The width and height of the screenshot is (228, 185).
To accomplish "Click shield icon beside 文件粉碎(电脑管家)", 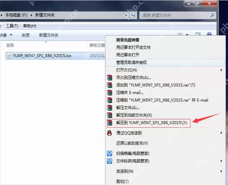I will 110,161.
